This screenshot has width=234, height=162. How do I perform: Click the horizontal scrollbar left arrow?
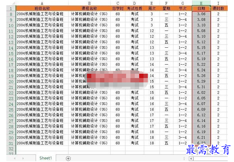[191, 158]
